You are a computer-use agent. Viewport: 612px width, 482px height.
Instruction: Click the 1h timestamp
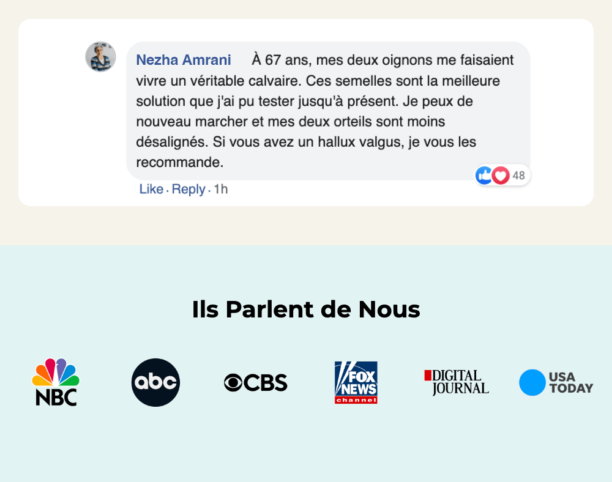point(220,189)
